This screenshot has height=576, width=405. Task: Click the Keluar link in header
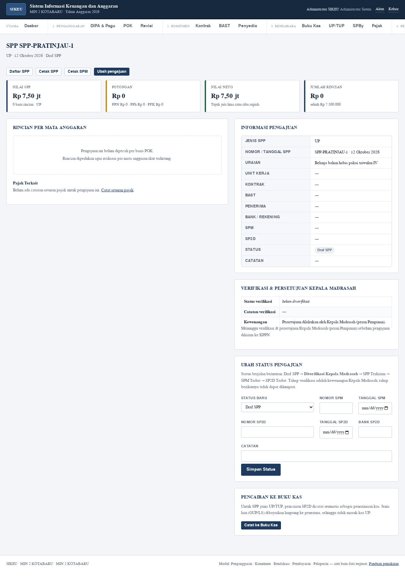393,9
